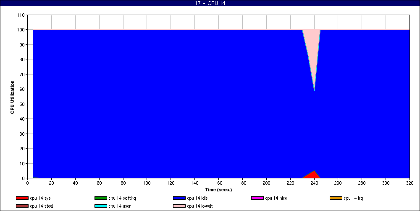Click the brown cpu 14 steal legend swatch
Image resolution: width=420 pixels, height=211 pixels.
click(22, 206)
